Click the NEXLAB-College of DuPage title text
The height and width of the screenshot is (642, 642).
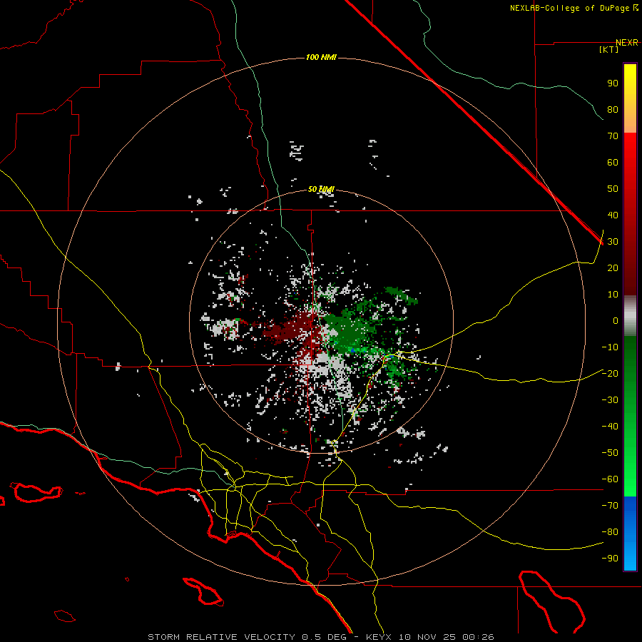[x=570, y=8]
